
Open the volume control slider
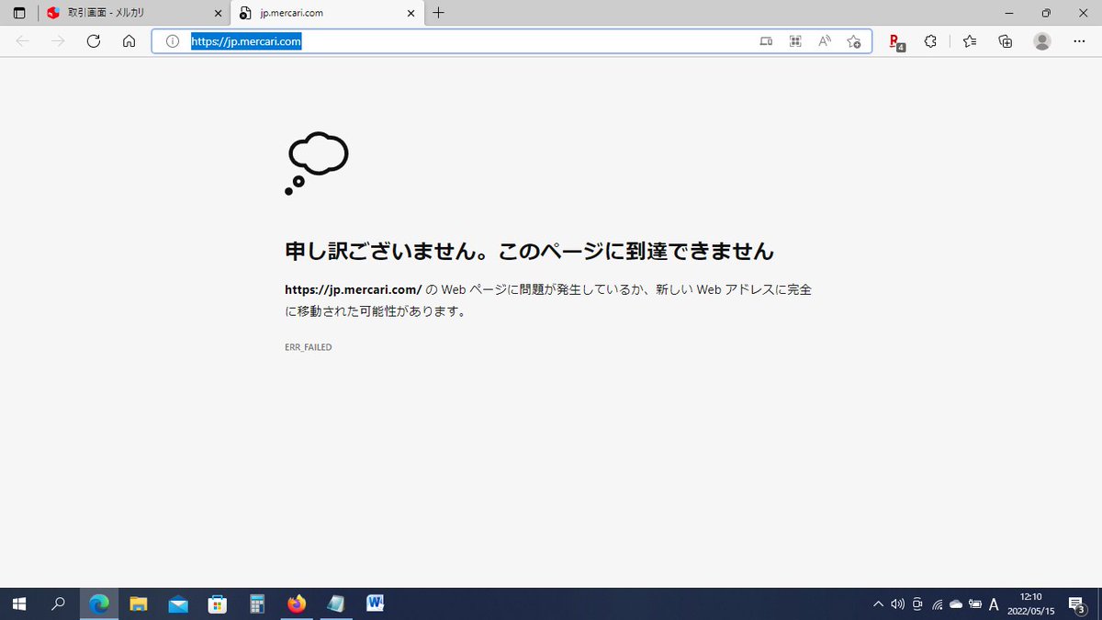pos(897,603)
